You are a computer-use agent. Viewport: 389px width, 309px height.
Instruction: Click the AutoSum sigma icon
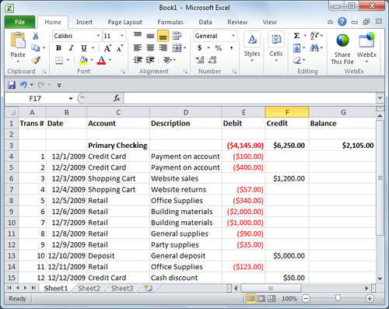pyautogui.click(x=296, y=36)
